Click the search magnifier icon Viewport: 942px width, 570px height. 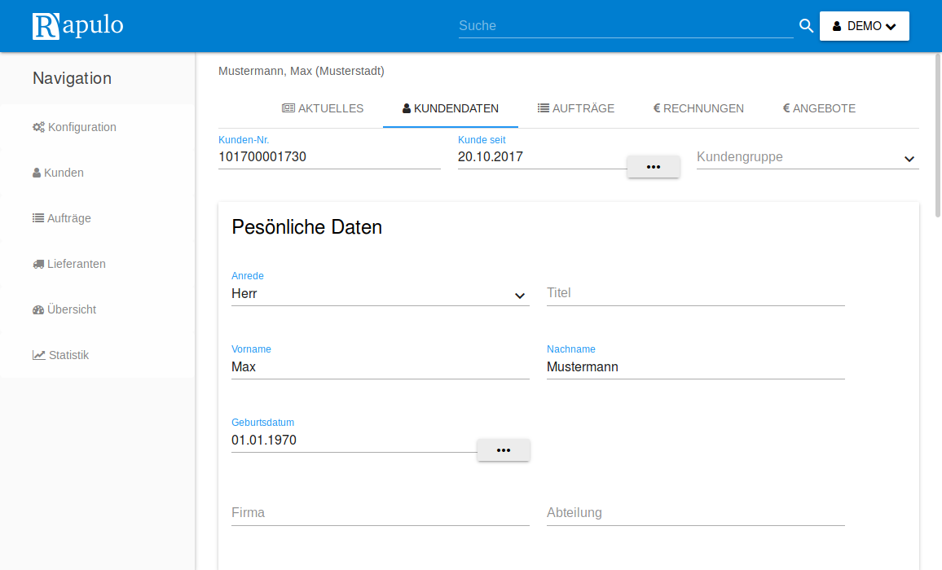(806, 25)
